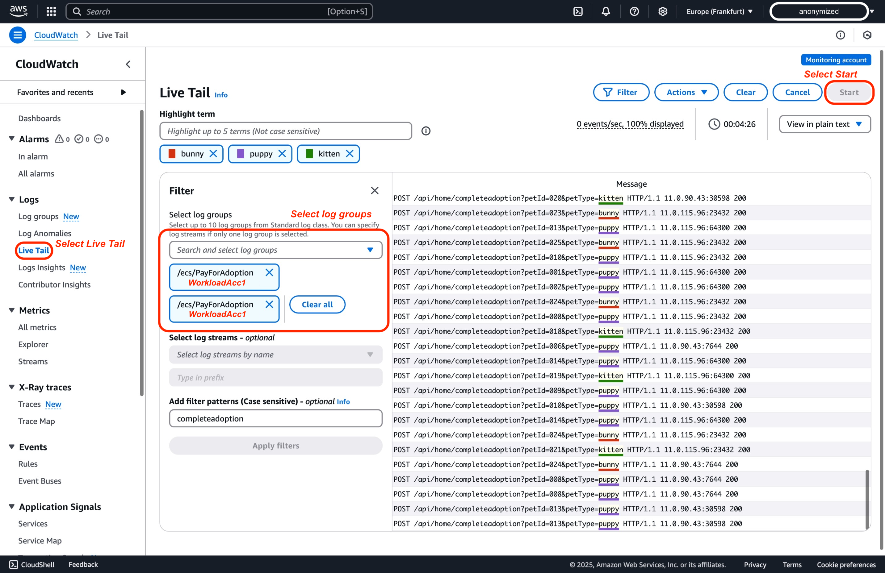This screenshot has height=573, width=885.
Task: Focus the Highlight term input field
Action: [286, 131]
